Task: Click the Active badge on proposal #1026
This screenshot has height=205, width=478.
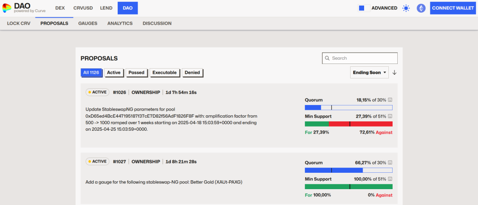Action: 97,92
